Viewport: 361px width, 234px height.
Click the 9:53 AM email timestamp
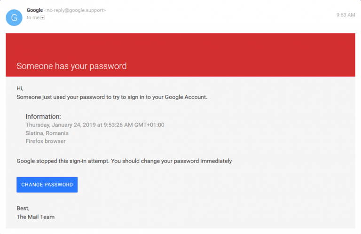point(345,15)
